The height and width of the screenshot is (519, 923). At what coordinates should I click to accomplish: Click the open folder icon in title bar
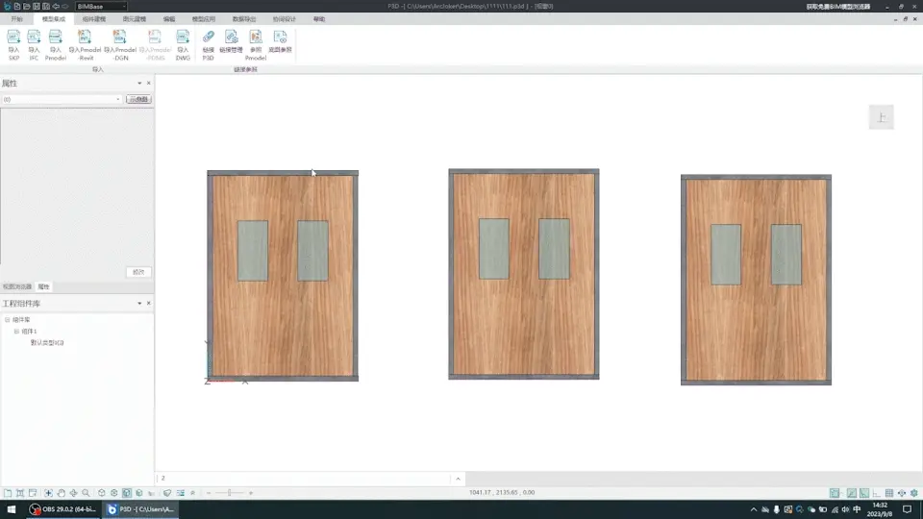[x=27, y=6]
